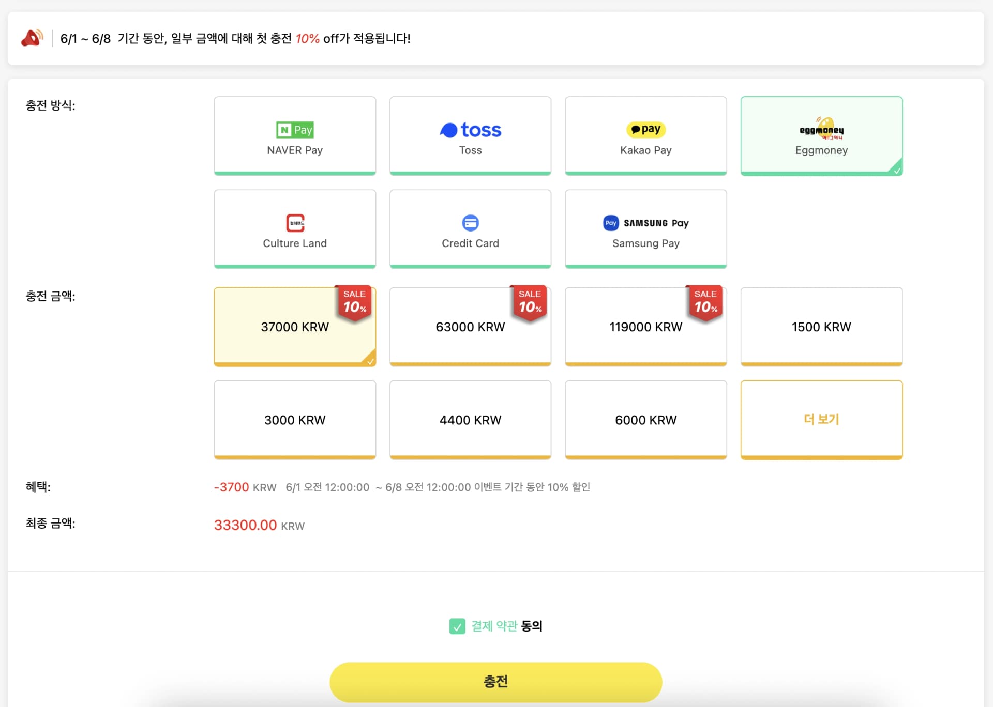This screenshot has height=707, width=993.
Task: Select the 1500 KRW amount
Action: (821, 327)
